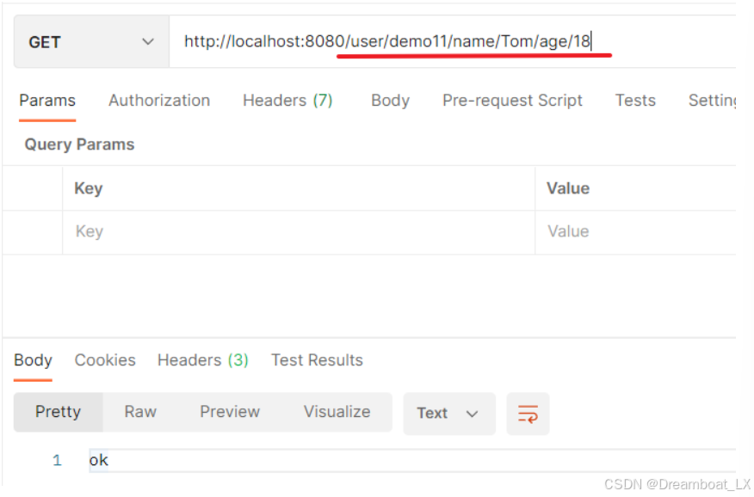Open the Authorization tab

pos(159,101)
